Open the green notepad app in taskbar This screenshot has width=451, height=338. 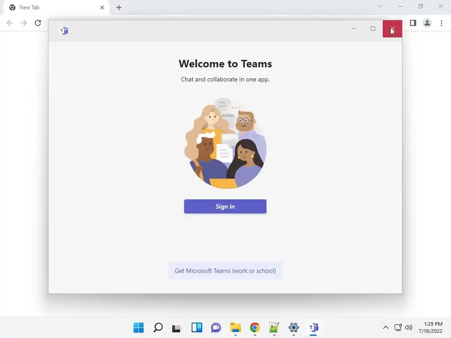click(x=274, y=327)
